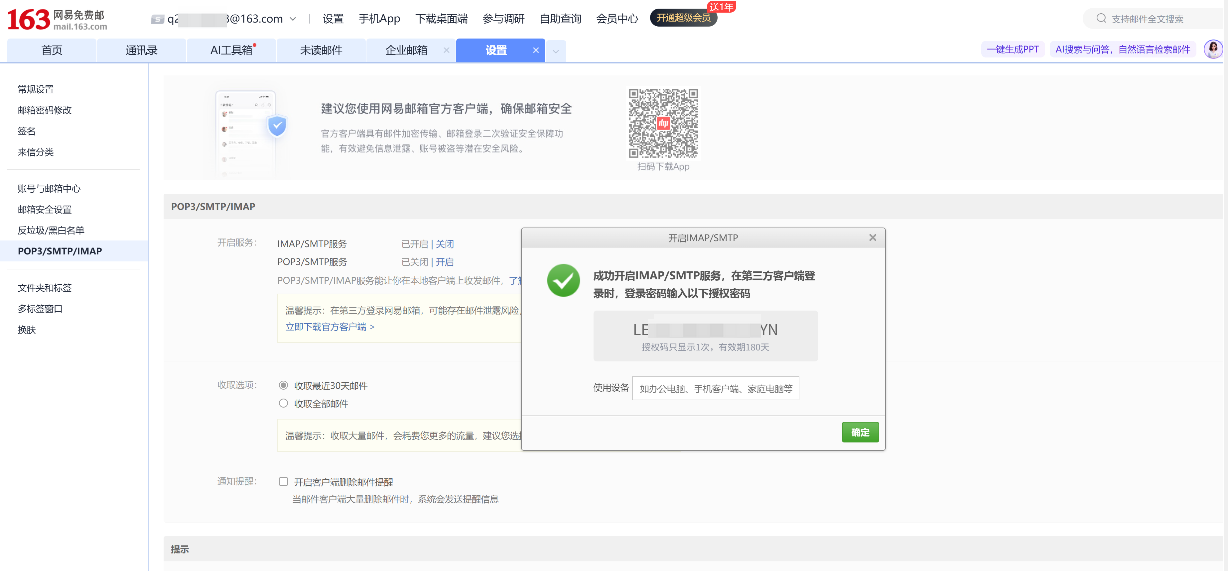The image size is (1228, 571).
Task: Expand the tab overflow chevron dropdown
Action: (556, 51)
